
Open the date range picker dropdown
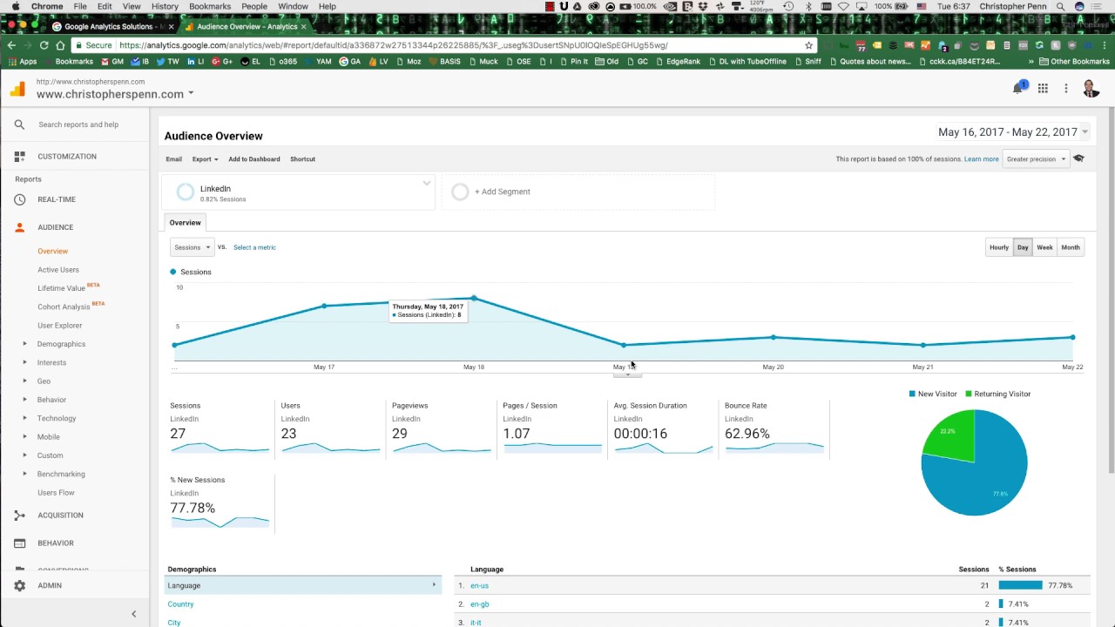pos(1013,132)
